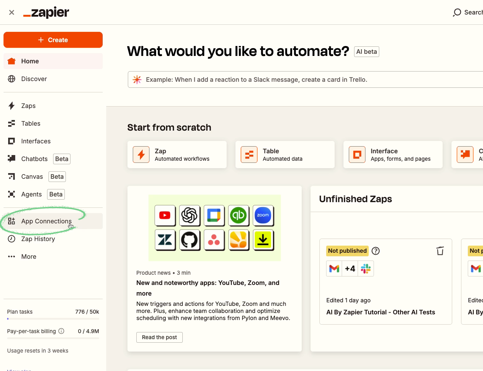Screen dimensions: 483x371
Task: Click the orange Create button
Action: (53, 40)
